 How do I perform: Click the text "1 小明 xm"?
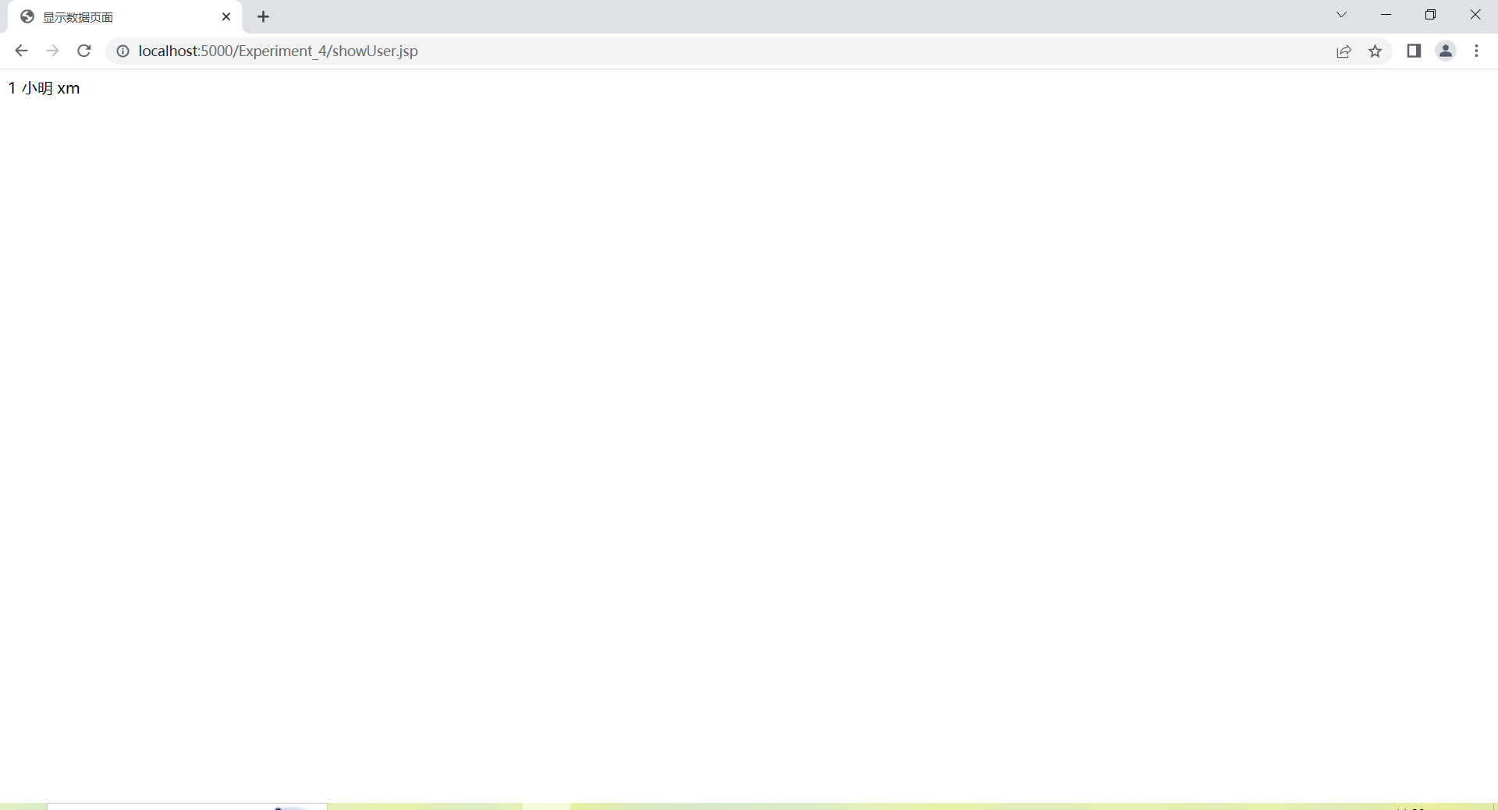(44, 88)
